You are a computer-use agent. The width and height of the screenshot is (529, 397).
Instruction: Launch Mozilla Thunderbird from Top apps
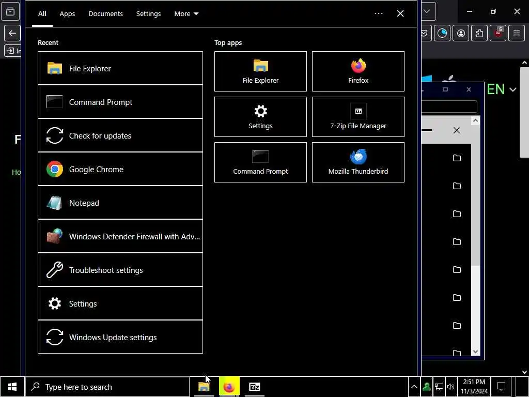(x=358, y=162)
